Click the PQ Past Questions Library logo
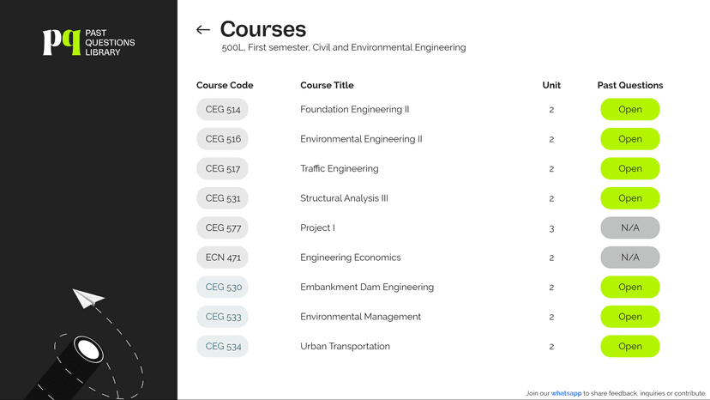 coord(89,43)
